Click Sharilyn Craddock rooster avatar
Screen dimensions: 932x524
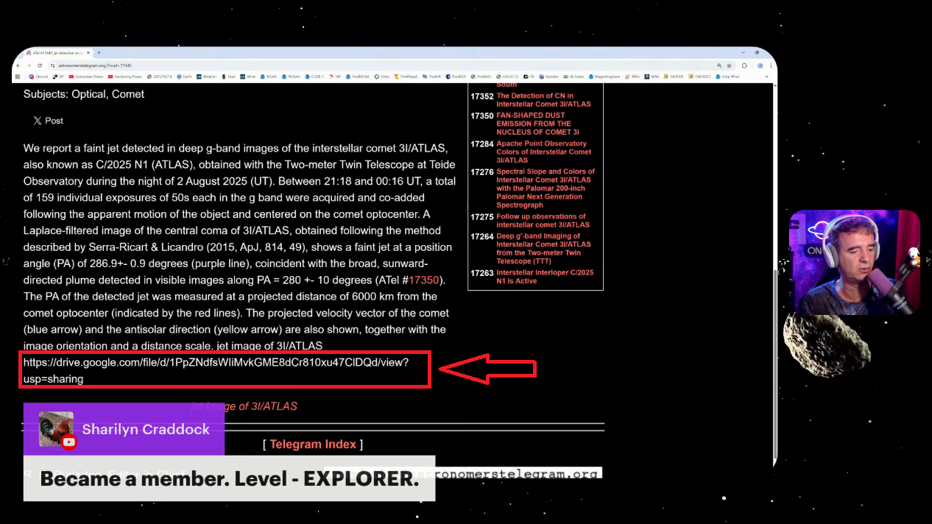coord(57,430)
